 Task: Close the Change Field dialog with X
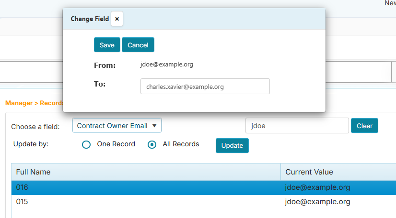coord(117,19)
